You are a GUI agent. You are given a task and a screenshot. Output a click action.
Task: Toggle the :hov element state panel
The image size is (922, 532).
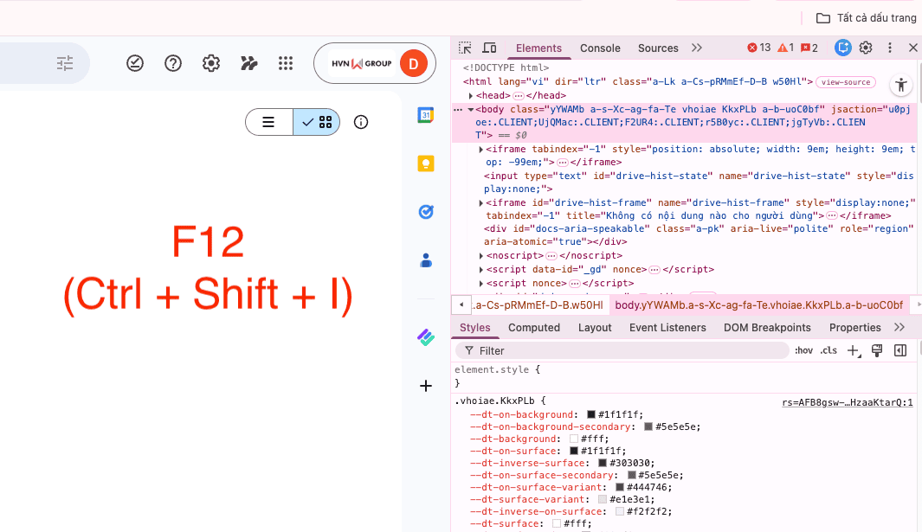point(803,350)
